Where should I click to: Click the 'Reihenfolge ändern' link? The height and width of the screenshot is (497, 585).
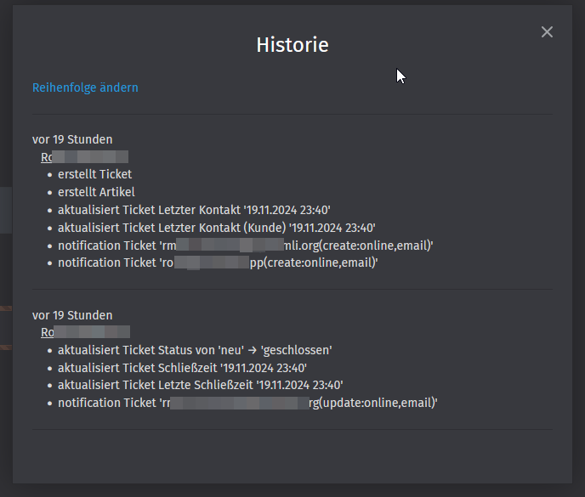[x=85, y=88]
